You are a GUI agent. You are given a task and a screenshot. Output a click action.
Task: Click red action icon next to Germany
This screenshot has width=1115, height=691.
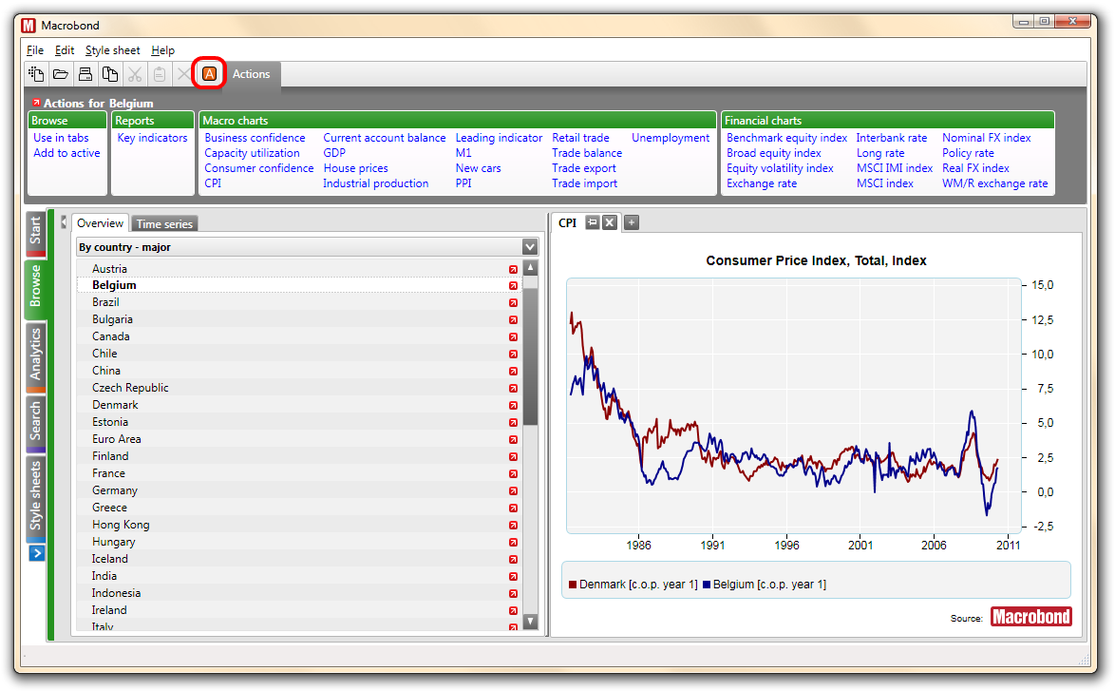513,490
